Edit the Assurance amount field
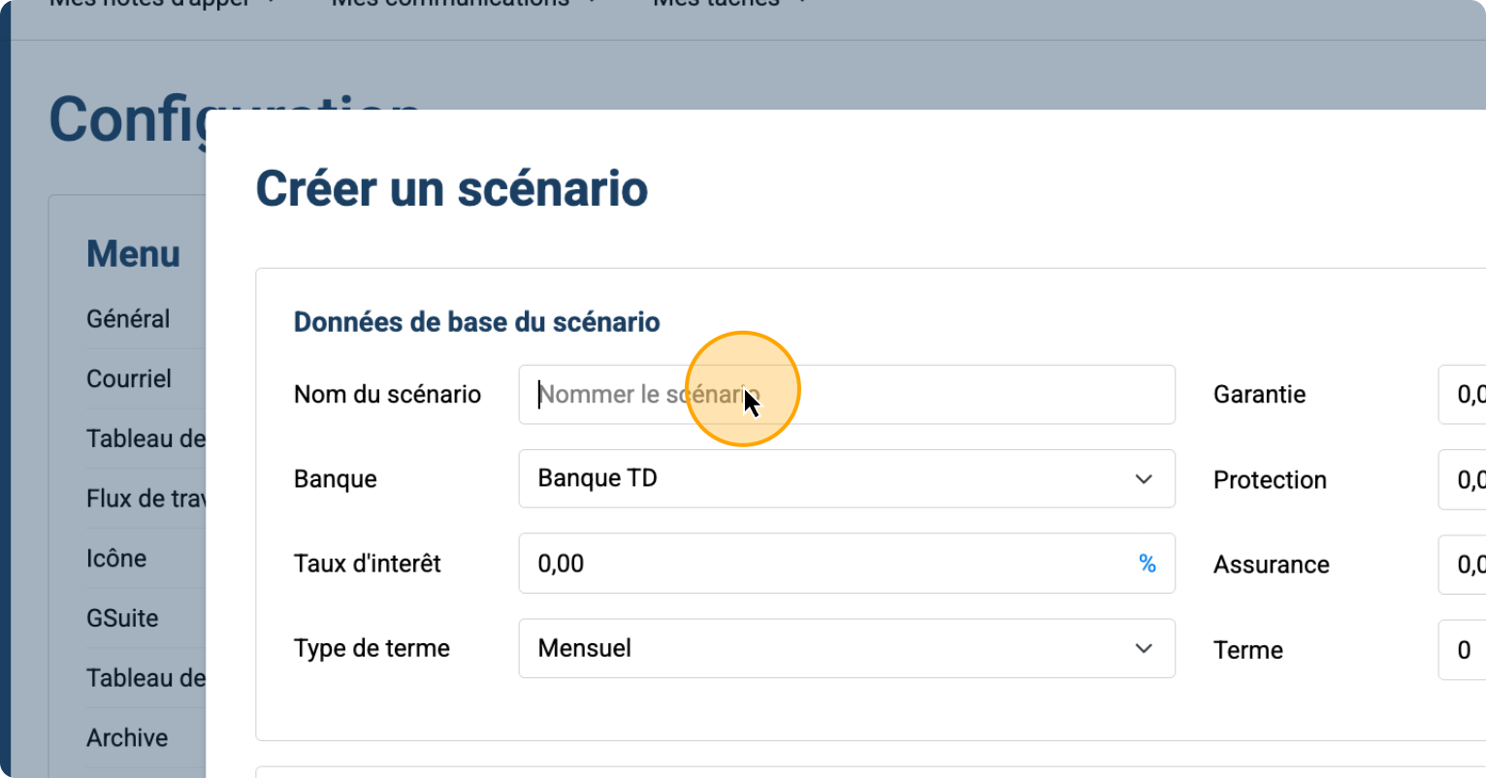Viewport: 1486px width, 778px height. (x=1463, y=565)
